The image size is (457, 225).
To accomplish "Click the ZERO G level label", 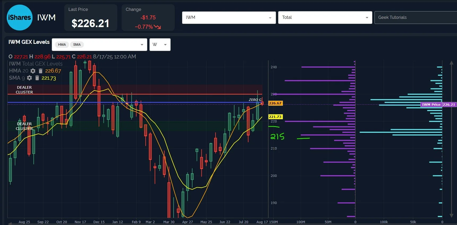I will coord(255,100).
